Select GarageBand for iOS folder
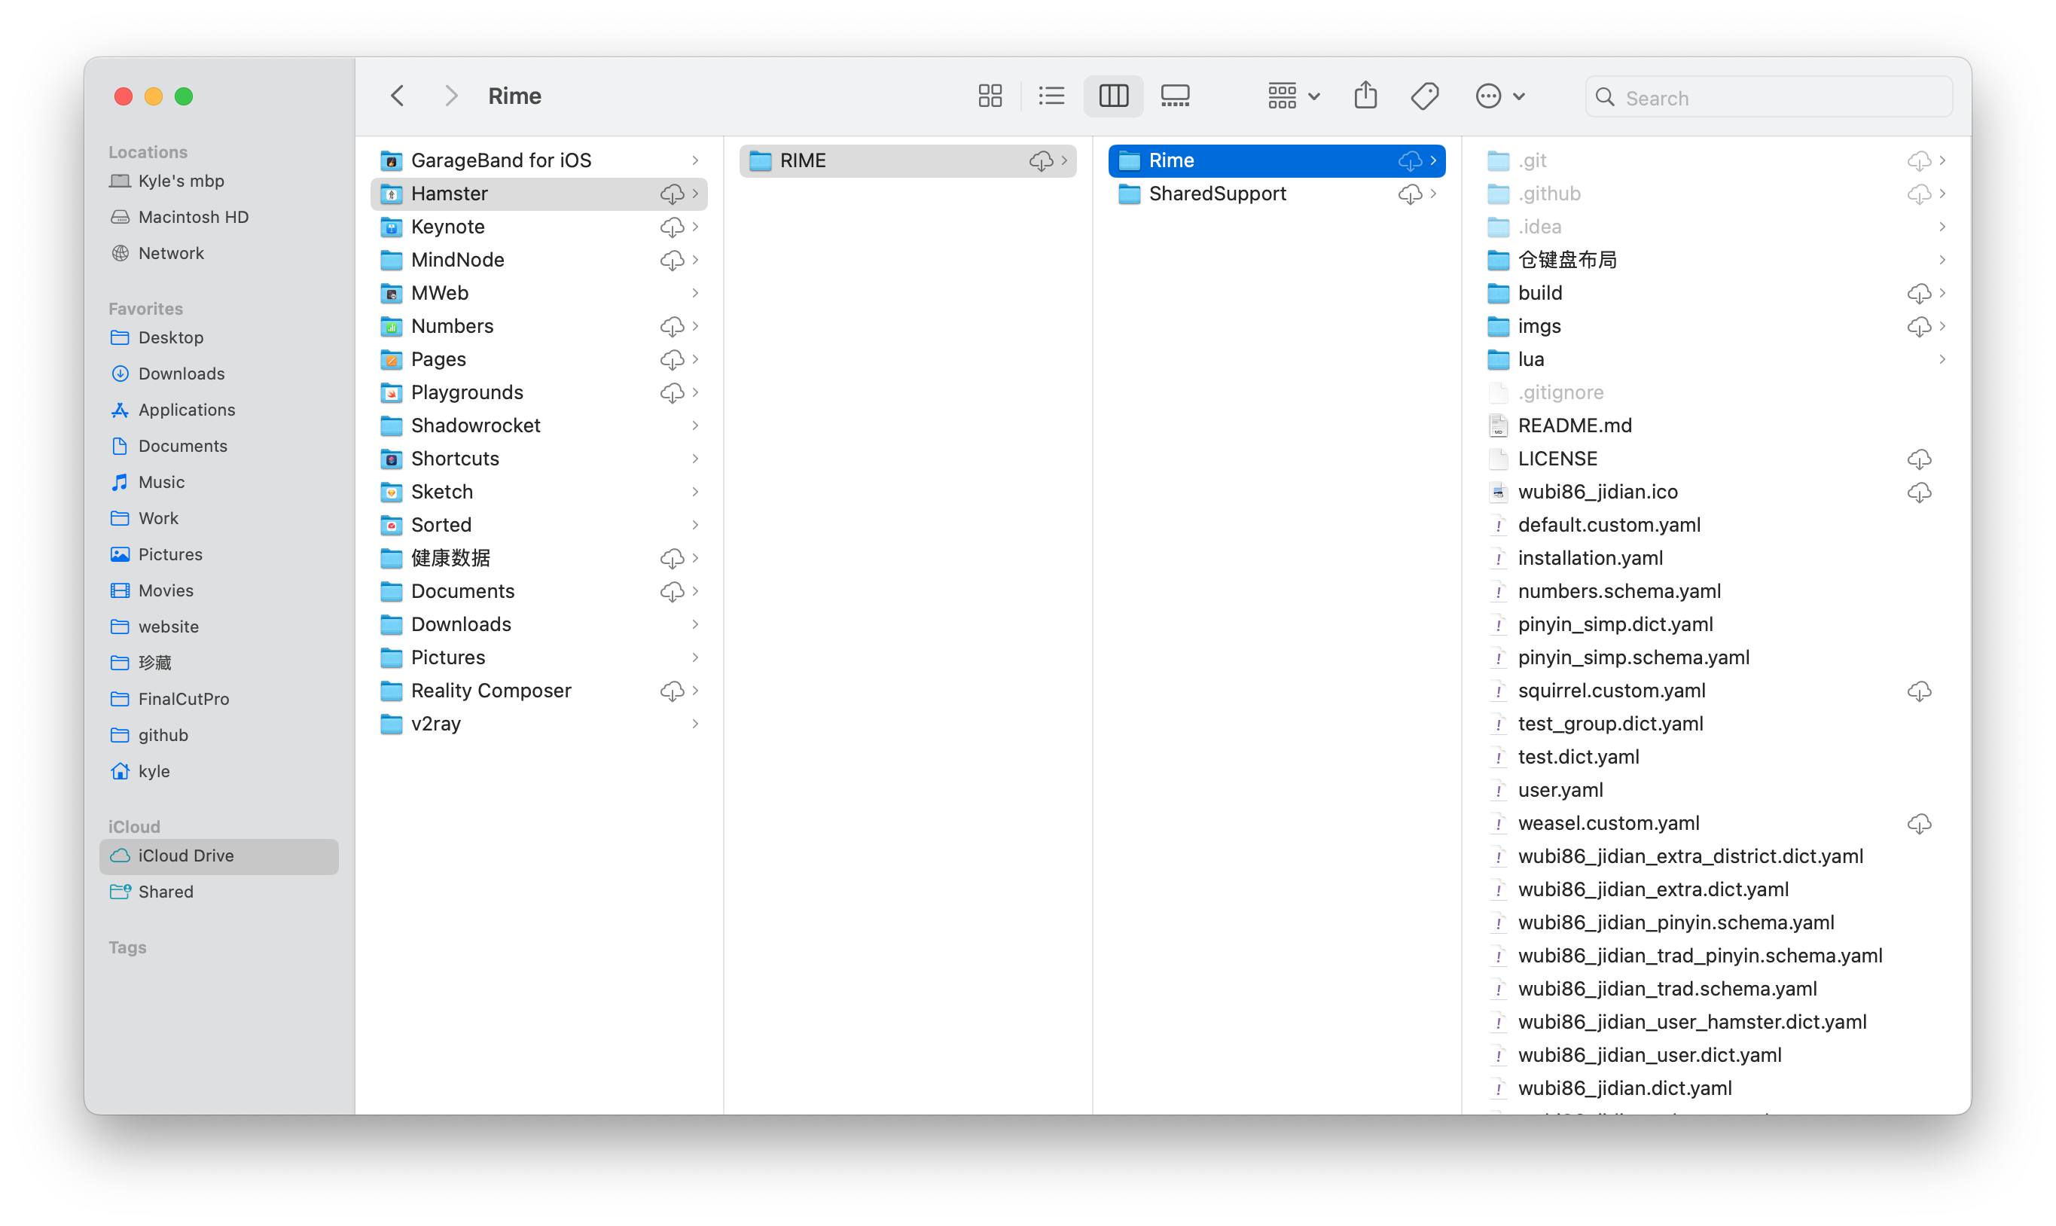The height and width of the screenshot is (1226, 2056). tap(539, 160)
